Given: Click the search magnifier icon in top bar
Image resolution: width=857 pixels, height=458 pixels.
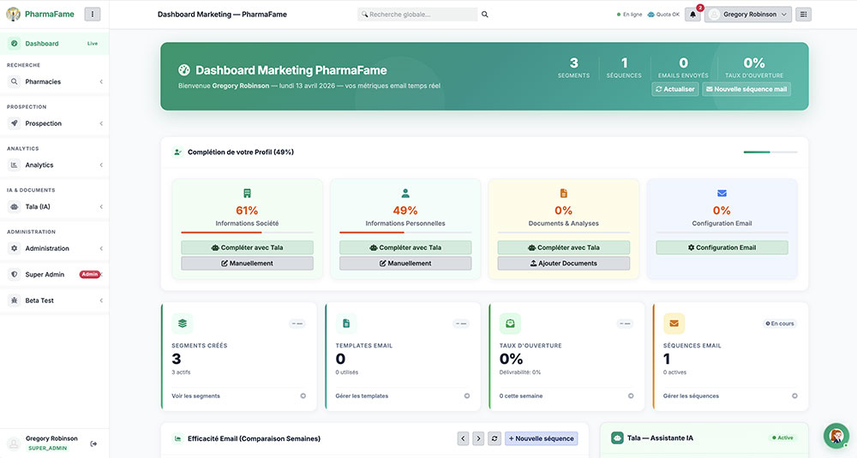Looking at the screenshot, I should 485,15.
